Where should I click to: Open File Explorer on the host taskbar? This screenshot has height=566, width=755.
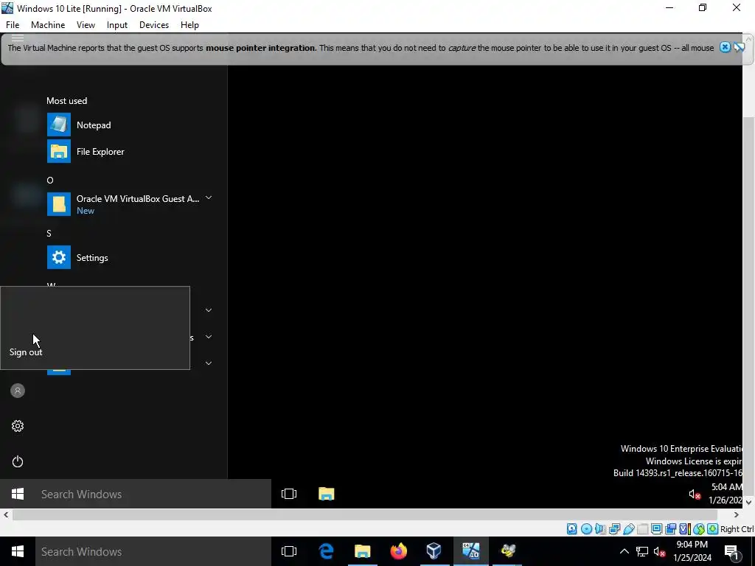click(362, 551)
